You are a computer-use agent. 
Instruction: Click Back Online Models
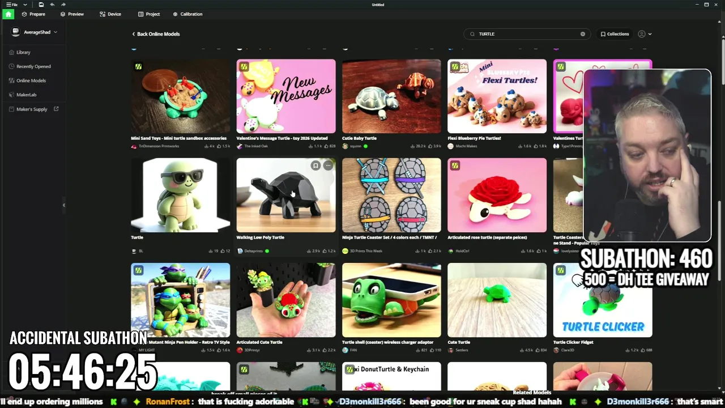coord(156,34)
